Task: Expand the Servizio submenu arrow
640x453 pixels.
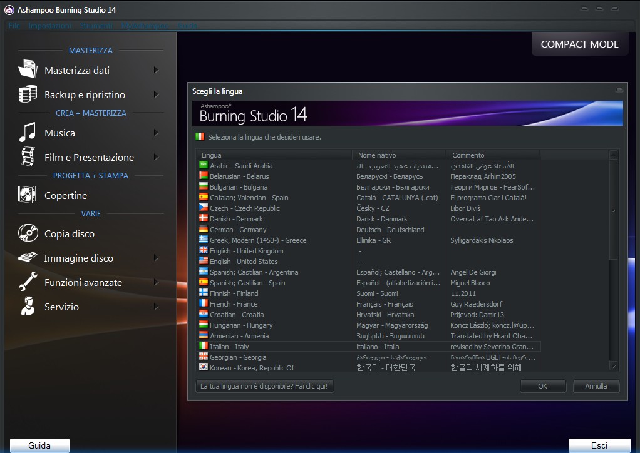Action: 156,307
